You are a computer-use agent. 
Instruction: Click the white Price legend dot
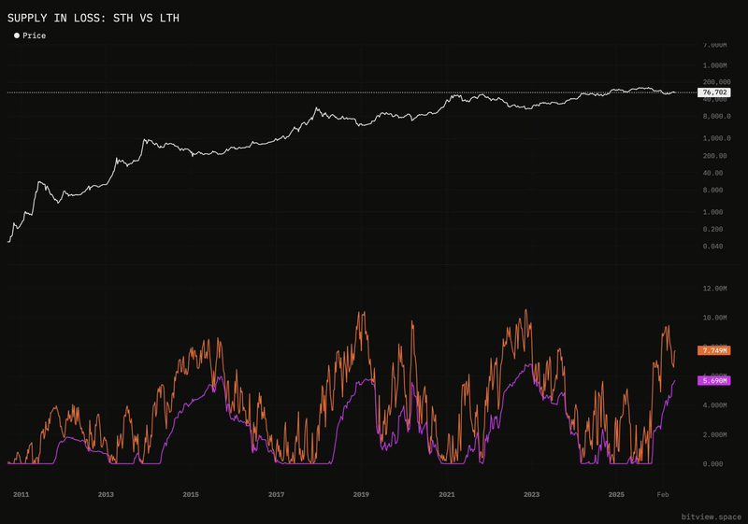[17, 35]
